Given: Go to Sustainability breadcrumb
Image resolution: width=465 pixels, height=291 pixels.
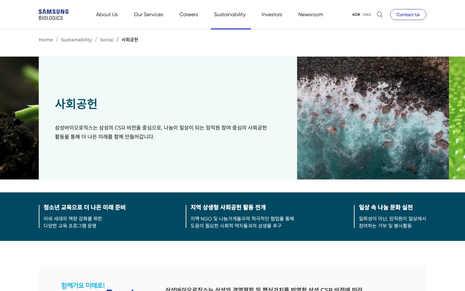Looking at the screenshot, I should [x=76, y=40].
